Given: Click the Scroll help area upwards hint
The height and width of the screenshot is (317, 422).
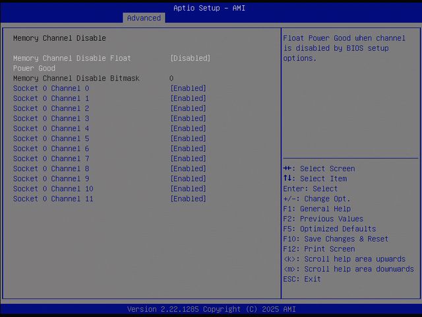Looking at the screenshot, I should coord(344,259).
